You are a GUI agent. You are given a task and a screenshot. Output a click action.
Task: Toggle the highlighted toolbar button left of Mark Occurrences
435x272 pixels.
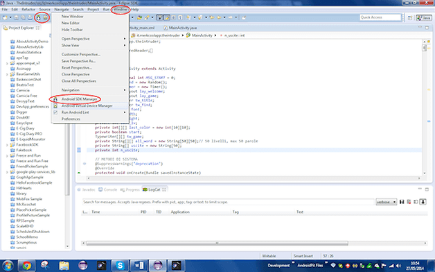click(x=160, y=17)
